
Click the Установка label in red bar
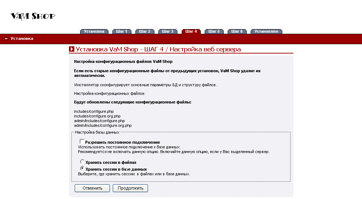tap(22, 38)
